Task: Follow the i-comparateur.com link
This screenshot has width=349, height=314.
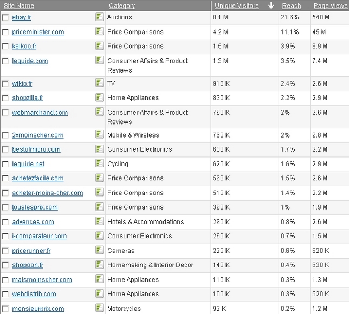Action: 40,236
